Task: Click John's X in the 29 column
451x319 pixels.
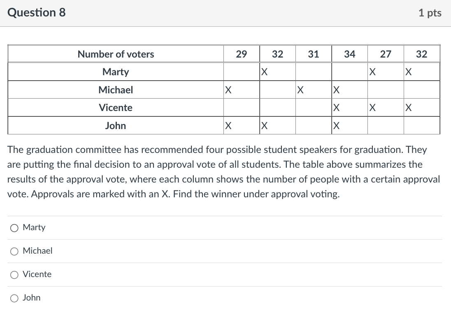Action: (x=228, y=126)
